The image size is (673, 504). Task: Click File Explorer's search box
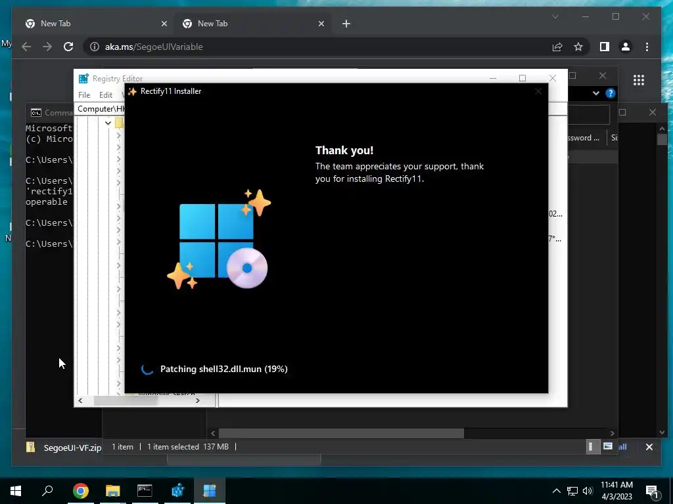tap(588, 114)
